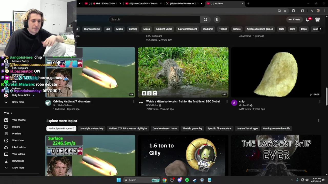Select the Storm chasing filter chip
The height and width of the screenshot is (184, 328).
click(92, 29)
